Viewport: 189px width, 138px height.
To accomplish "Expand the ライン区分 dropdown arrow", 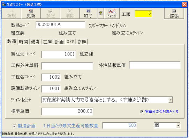I will coord(171,100).
